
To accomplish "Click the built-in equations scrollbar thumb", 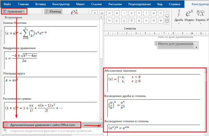I will tap(101, 38).
